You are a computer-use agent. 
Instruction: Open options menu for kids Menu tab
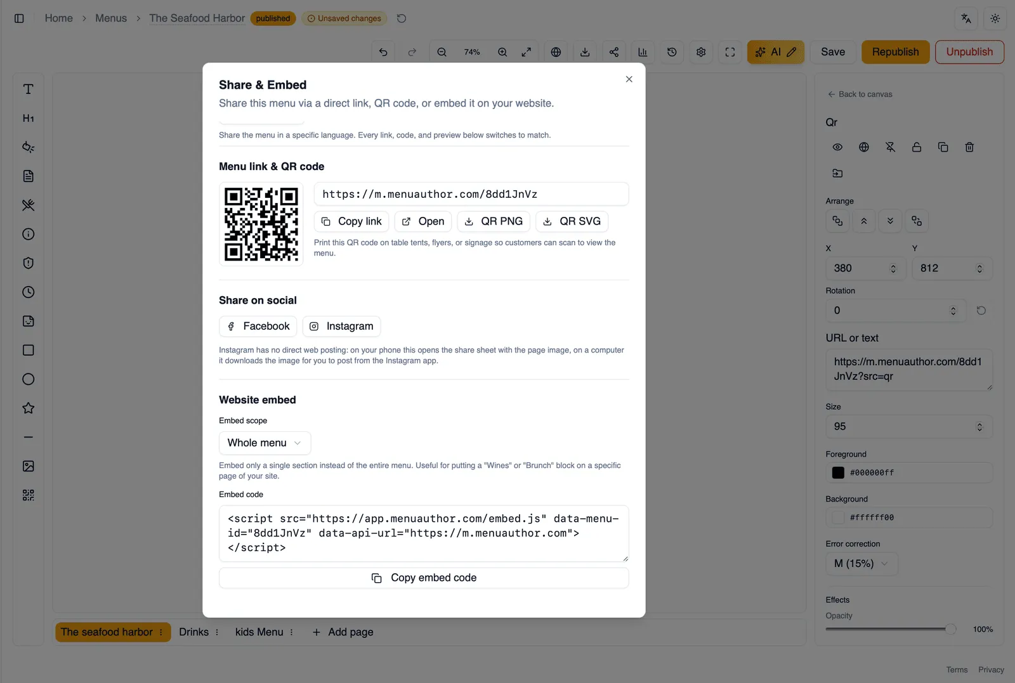pyautogui.click(x=292, y=632)
